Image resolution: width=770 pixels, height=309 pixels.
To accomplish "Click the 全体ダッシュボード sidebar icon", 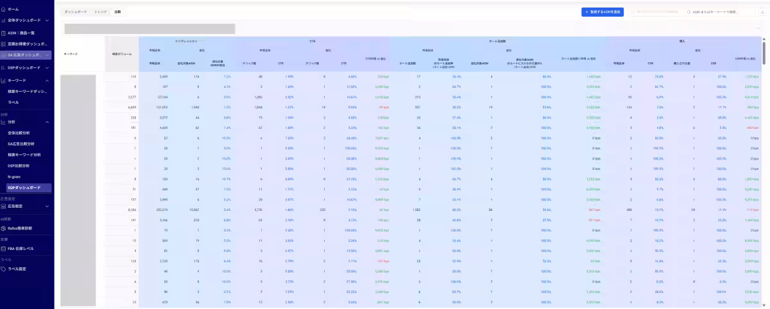I will click(x=4, y=21).
